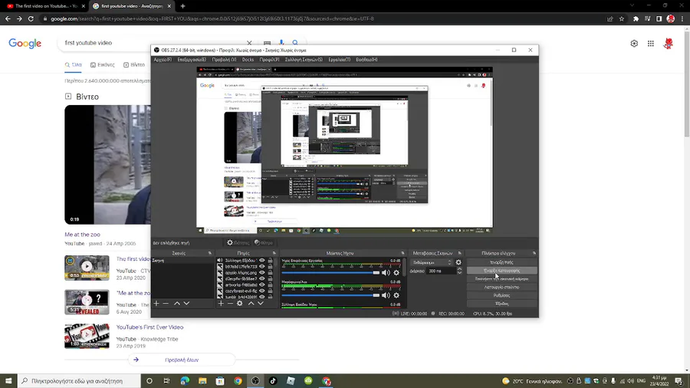Open Task View on the taskbar

[x=167, y=381]
